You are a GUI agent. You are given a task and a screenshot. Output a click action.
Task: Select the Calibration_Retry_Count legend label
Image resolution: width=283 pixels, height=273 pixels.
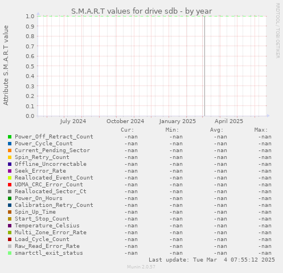[54, 205]
